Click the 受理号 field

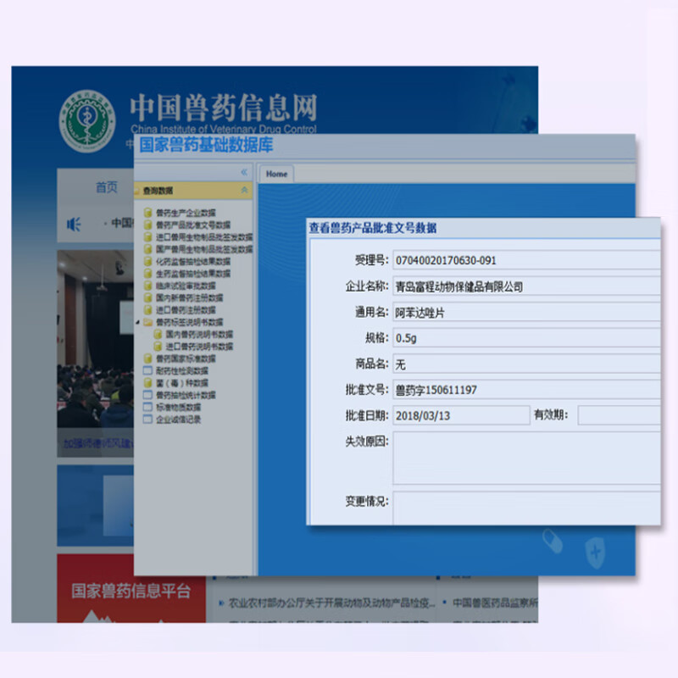pyautogui.click(x=525, y=260)
